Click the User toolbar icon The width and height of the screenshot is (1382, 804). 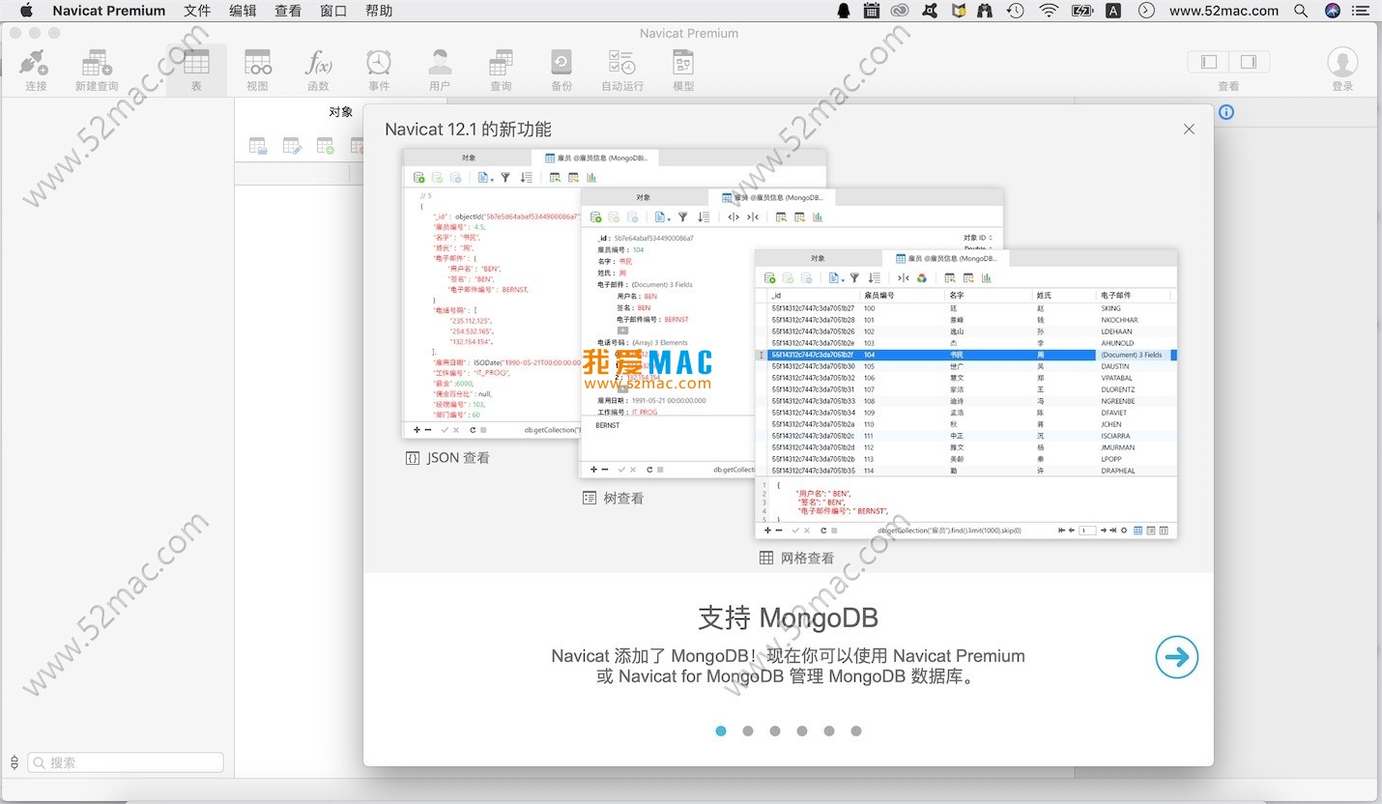coord(440,63)
